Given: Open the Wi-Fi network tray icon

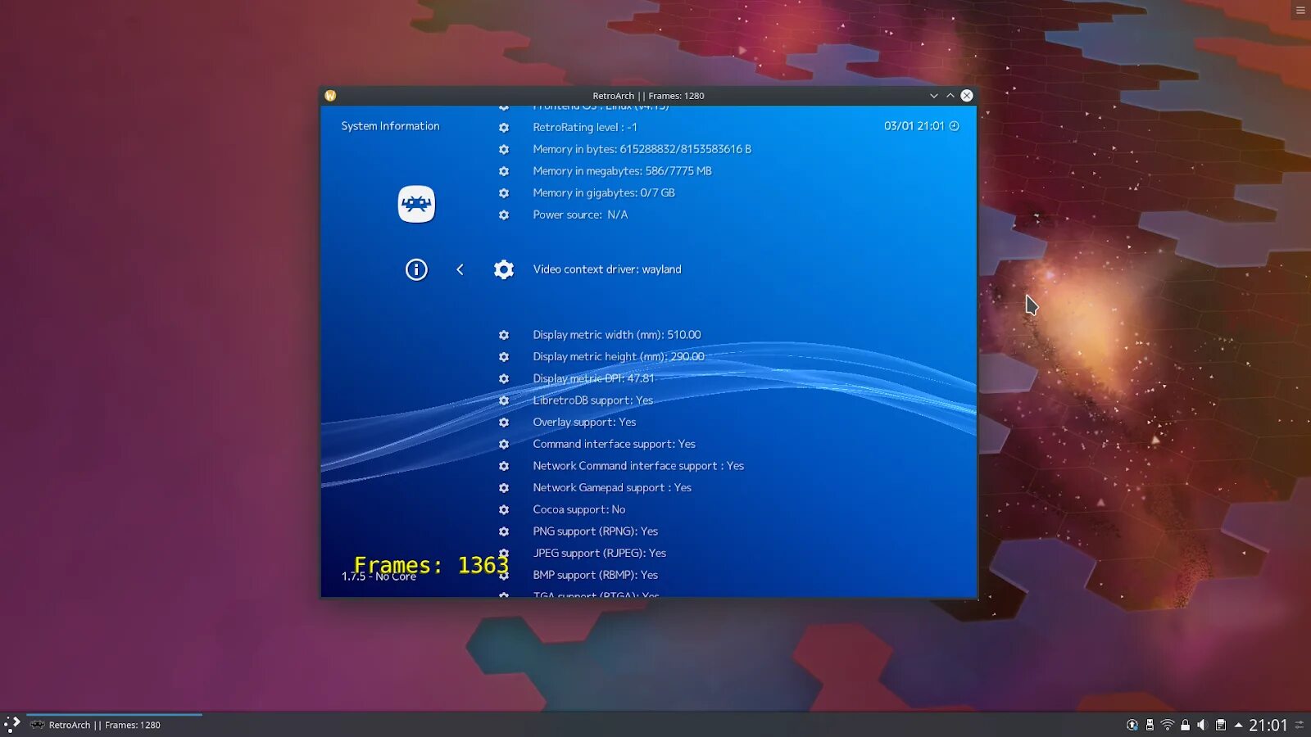Looking at the screenshot, I should tap(1168, 725).
